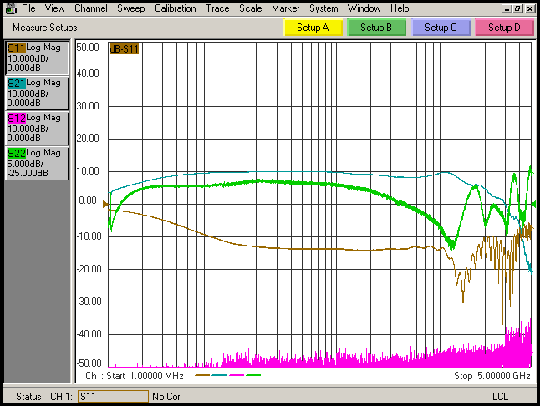Click the brown S11 legend line

click(x=202, y=375)
